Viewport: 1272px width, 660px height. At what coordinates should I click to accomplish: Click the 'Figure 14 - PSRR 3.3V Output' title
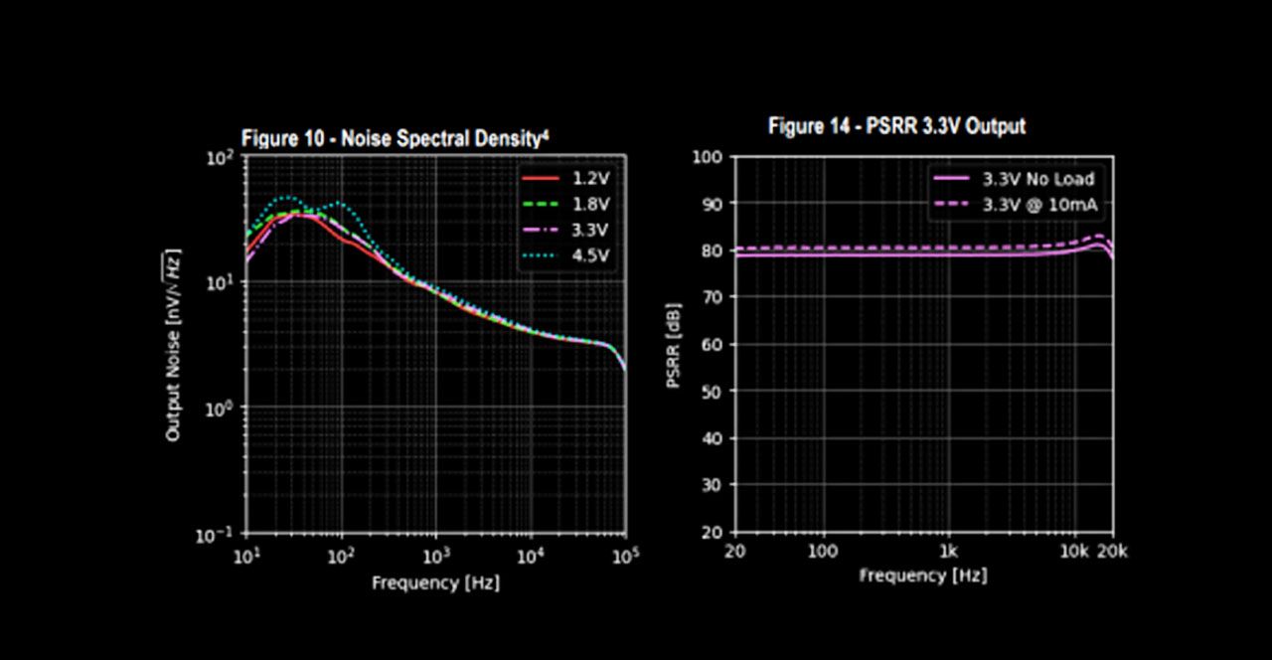coord(896,126)
